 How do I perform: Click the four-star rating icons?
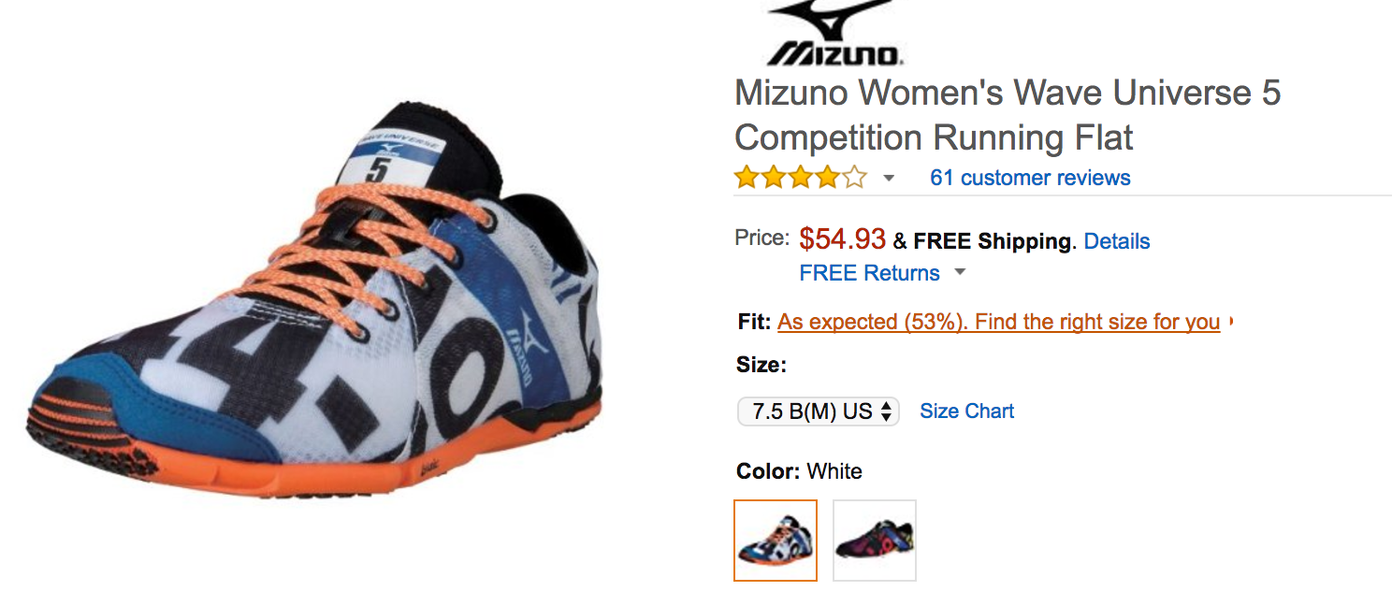pos(800,178)
